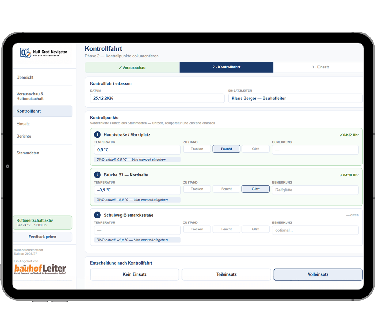Set Schulweg Bismarckstraße Zustand to Trocken
This screenshot has height=313, width=375.
[197, 229]
